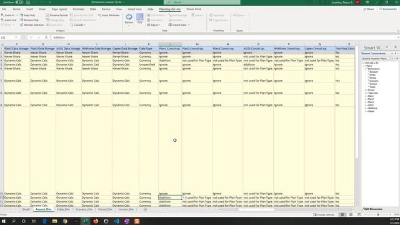Image resolution: width=400 pixels, height=225 pixels.
Task: Click the formula bar showing Addition
Action: [224, 37]
